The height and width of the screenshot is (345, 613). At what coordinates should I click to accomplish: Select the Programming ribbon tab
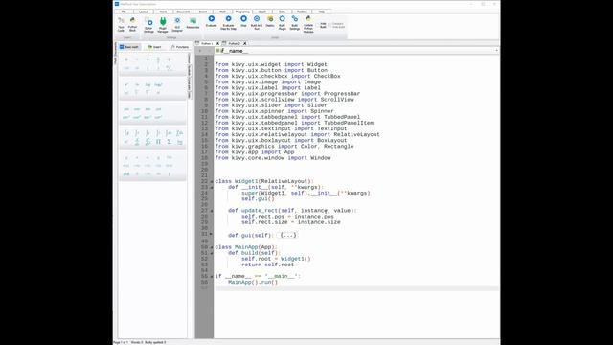(x=242, y=11)
